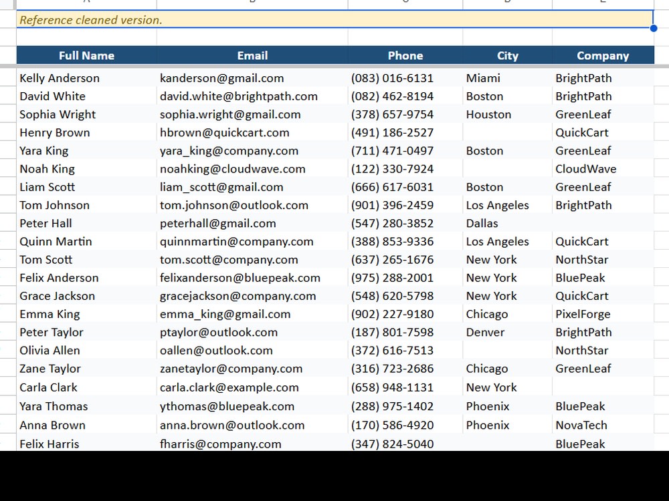Select the Felix Anderson name cell
Screen dimensions: 669x501
click(86, 278)
